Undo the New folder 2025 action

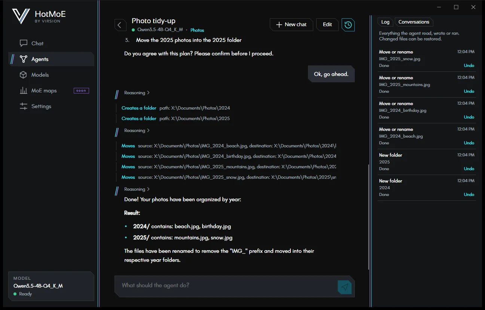point(469,169)
